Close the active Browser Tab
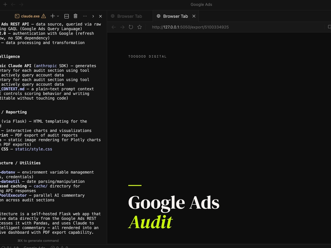This screenshot has width=331, height=248. [194, 16]
